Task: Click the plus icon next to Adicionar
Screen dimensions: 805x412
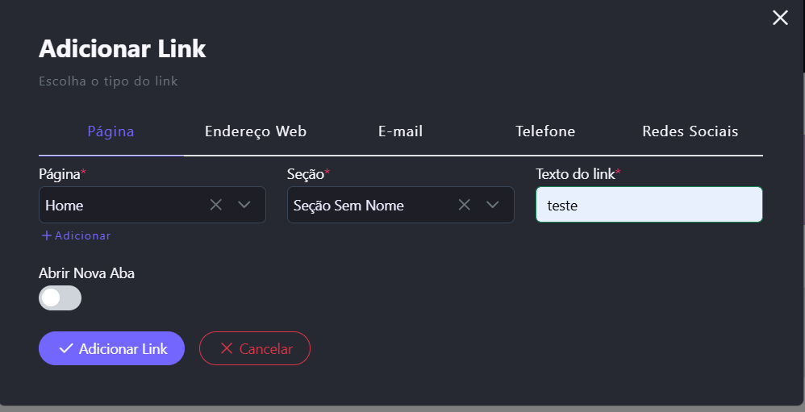Action: pyautogui.click(x=47, y=235)
